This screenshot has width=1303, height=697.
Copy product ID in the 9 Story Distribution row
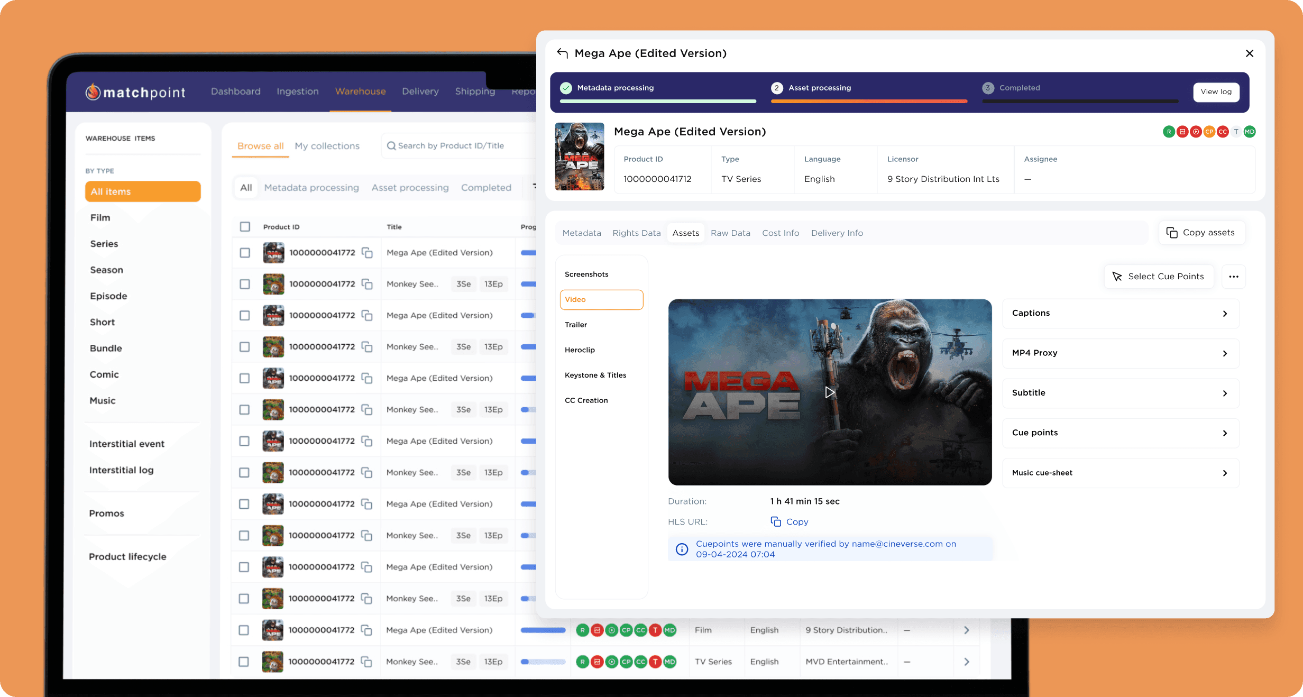point(366,630)
